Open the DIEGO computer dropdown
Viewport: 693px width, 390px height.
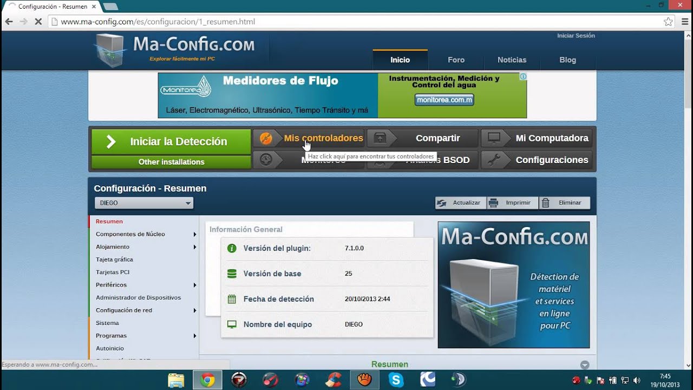(144, 203)
